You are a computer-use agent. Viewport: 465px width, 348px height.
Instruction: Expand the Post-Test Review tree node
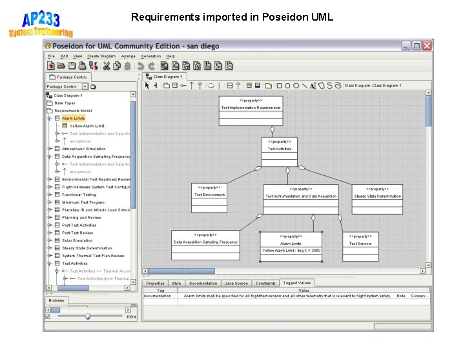click(50, 233)
